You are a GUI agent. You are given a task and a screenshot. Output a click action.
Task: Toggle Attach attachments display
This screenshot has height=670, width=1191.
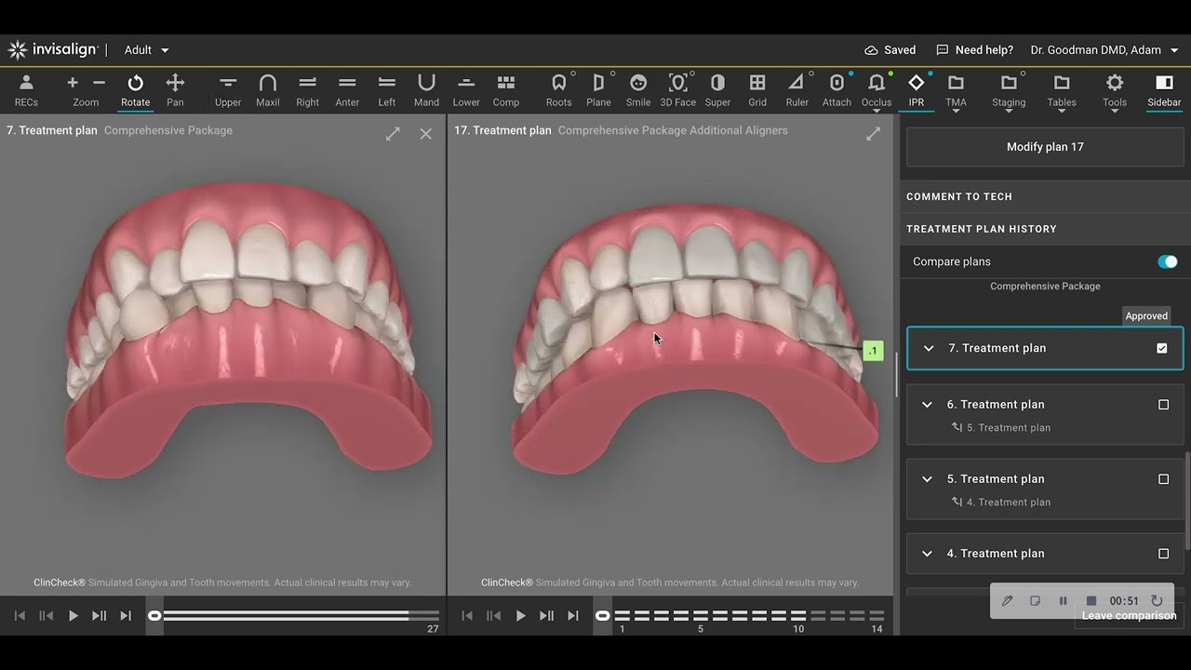coord(836,90)
